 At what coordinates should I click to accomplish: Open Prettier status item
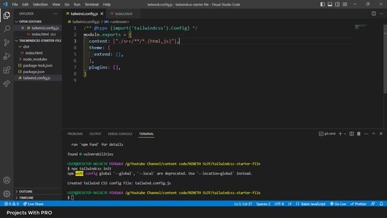(x=358, y=204)
